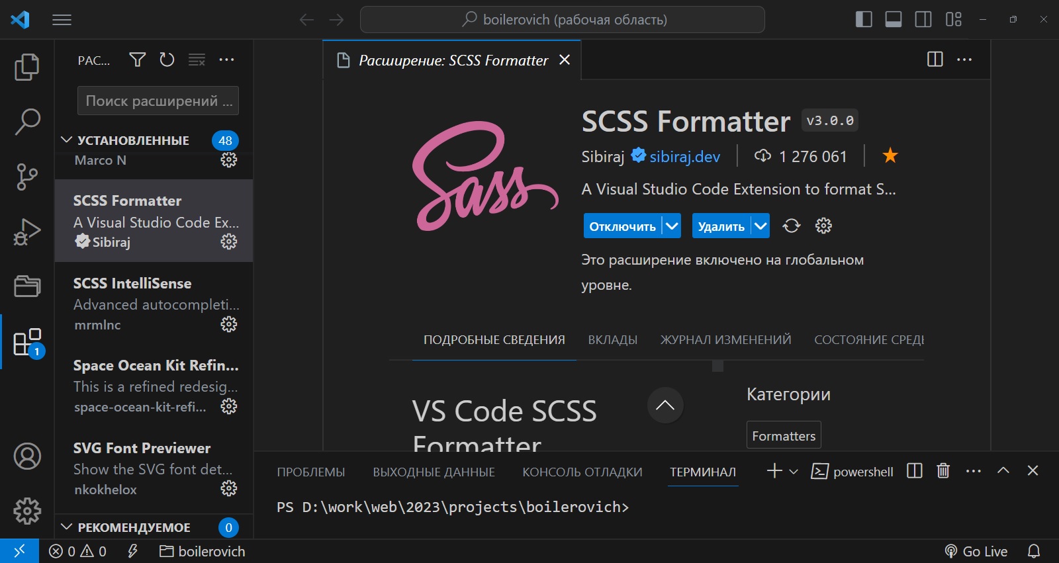Viewport: 1059px width, 563px height.
Task: Open Source Control view
Action: pyautogui.click(x=27, y=177)
